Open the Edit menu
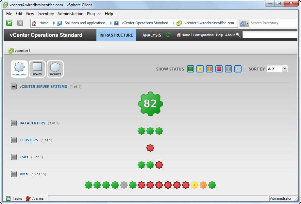The height and width of the screenshot is (204, 301). (x=19, y=14)
